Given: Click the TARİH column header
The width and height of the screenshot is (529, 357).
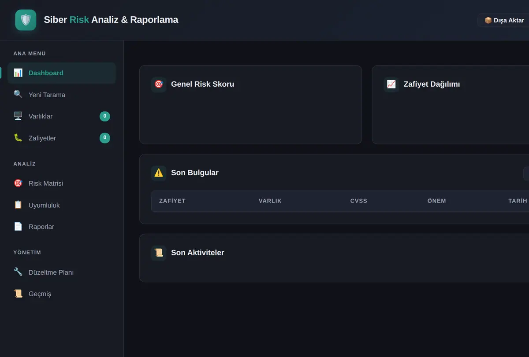Looking at the screenshot, I should 518,201.
